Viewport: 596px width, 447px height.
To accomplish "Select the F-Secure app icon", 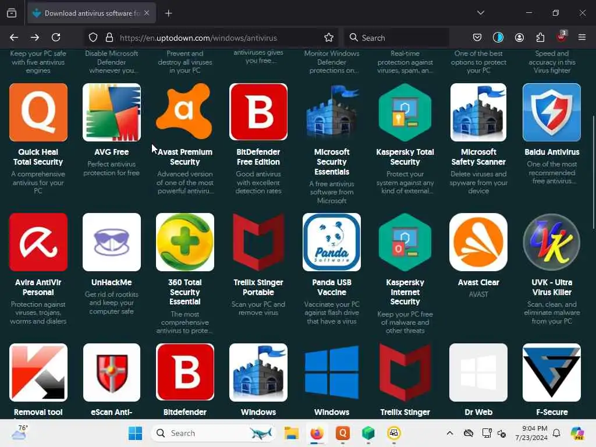I will pyautogui.click(x=552, y=372).
